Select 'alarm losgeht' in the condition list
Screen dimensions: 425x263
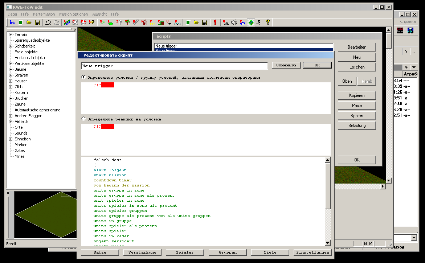110,170
